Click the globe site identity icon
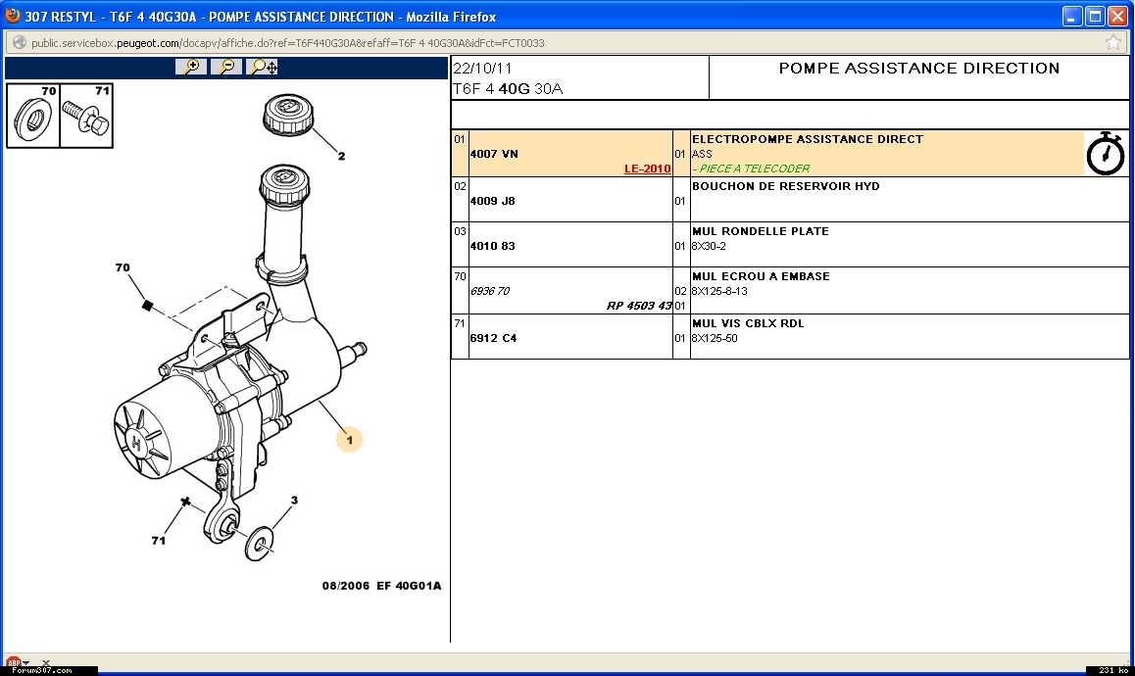 coord(19,43)
